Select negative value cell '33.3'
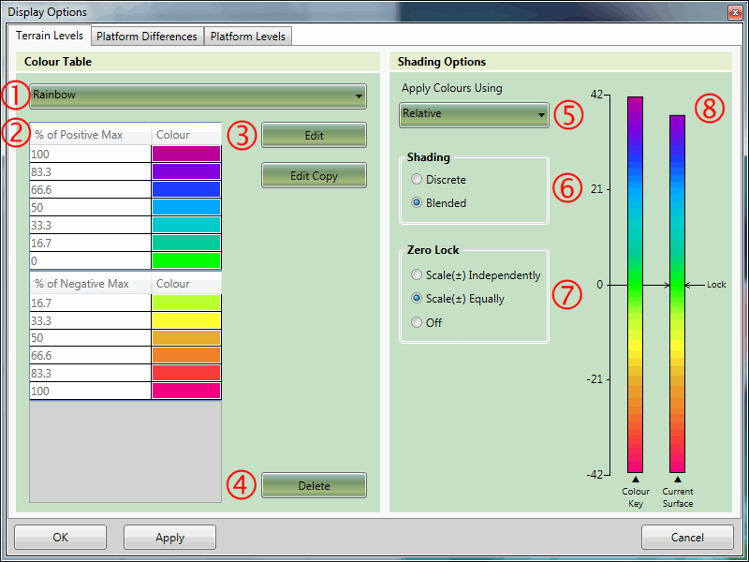This screenshot has height=562, width=749. [91, 320]
